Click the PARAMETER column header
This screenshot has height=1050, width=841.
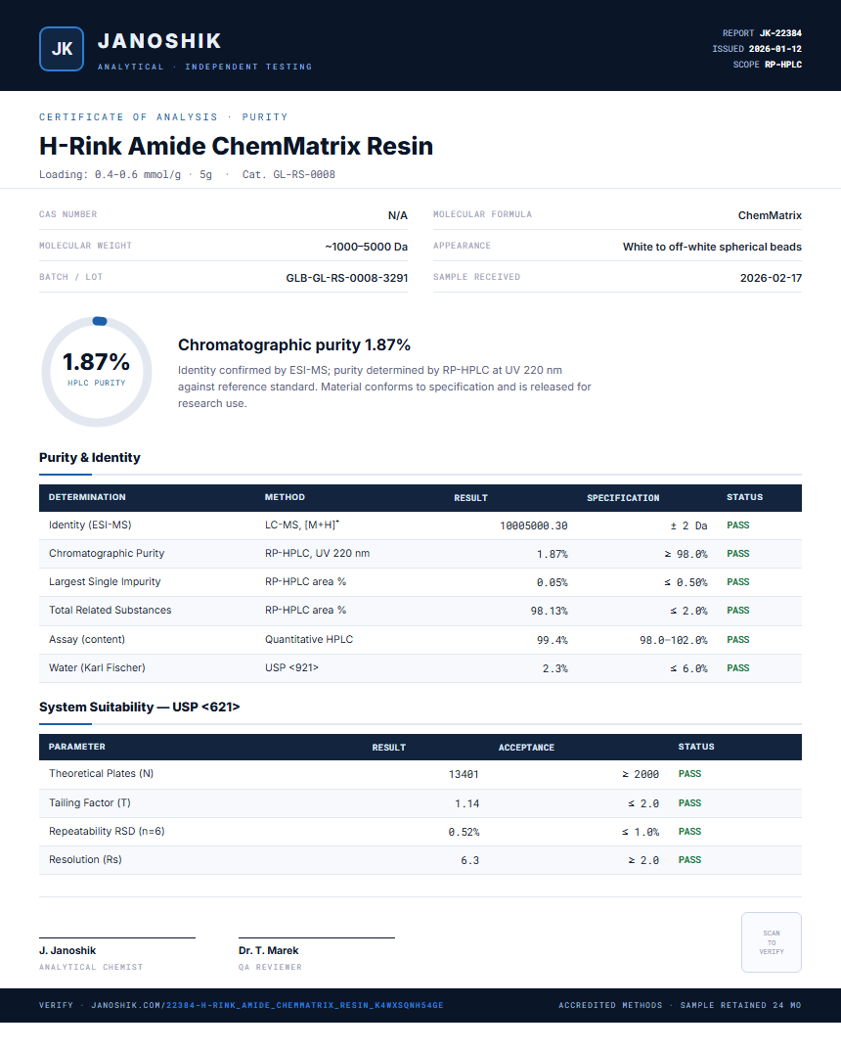pyautogui.click(x=77, y=747)
